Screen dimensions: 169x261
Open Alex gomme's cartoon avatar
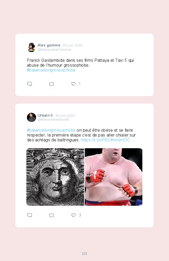point(32,47)
